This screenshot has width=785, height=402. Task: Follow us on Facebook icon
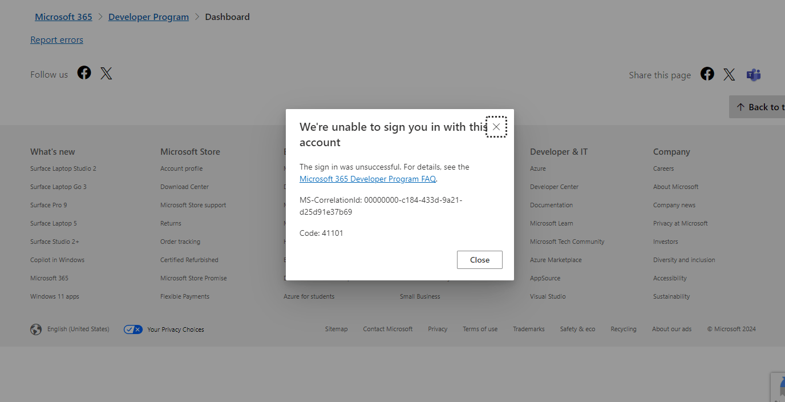point(84,73)
